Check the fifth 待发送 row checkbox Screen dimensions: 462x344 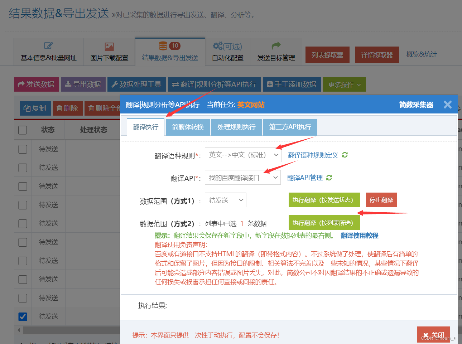coord(23,223)
